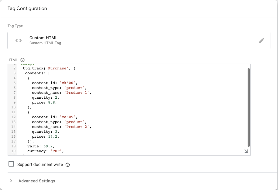This screenshot has width=278, height=190.
Task: Click the code editor vertical scrollbar
Action: (x=249, y=107)
